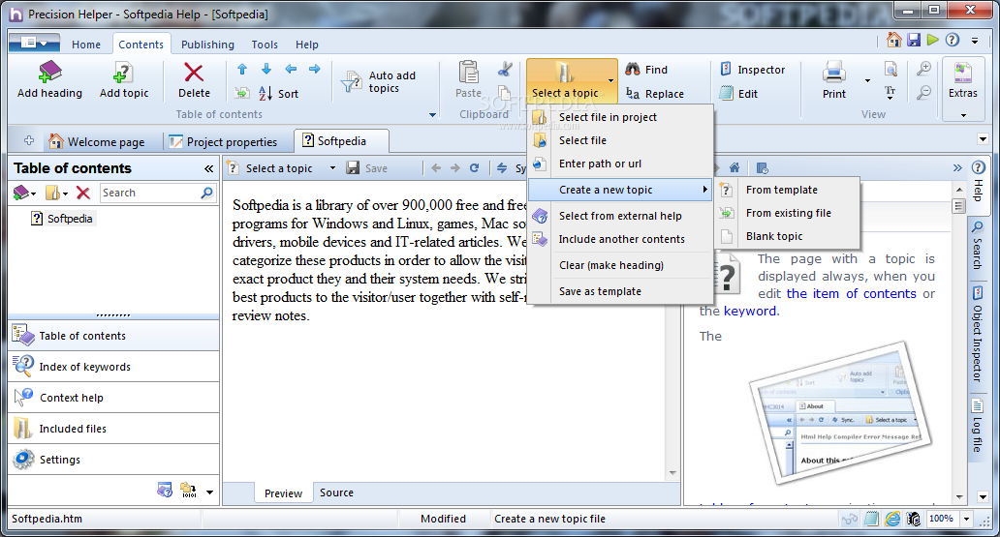Viewport: 1000px width, 537px height.
Task: Click the zoom out magnifier icon
Action: pos(923,93)
